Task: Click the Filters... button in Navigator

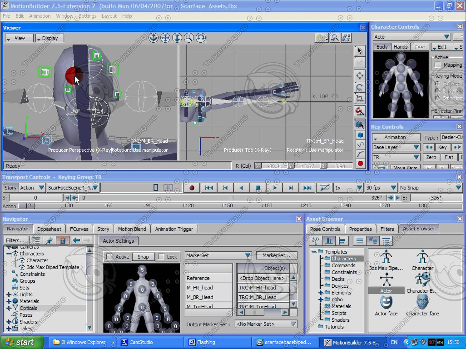Action: pos(15,240)
